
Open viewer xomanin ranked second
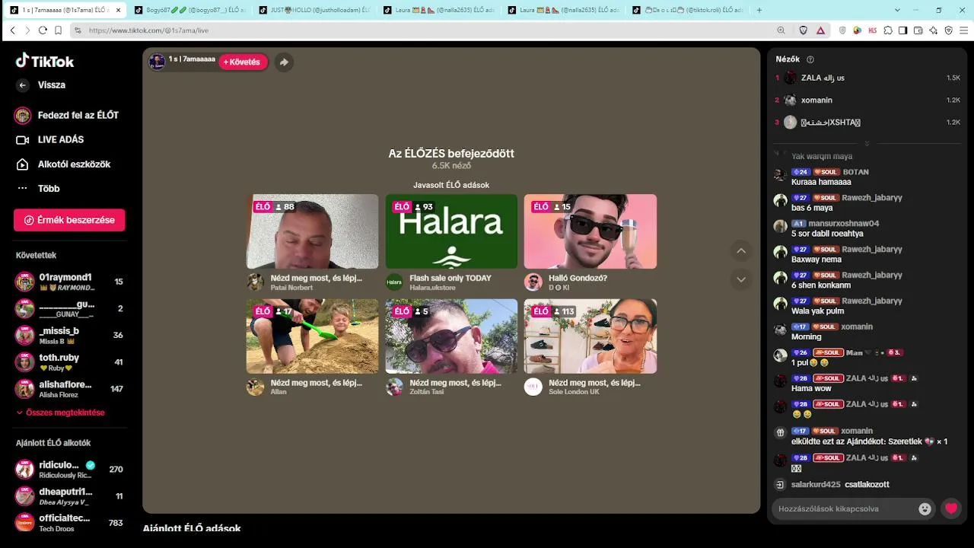coord(867,100)
